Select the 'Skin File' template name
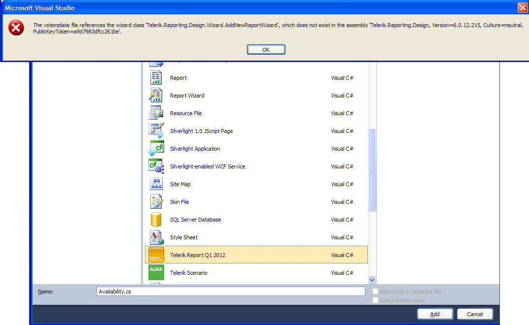 coord(179,202)
